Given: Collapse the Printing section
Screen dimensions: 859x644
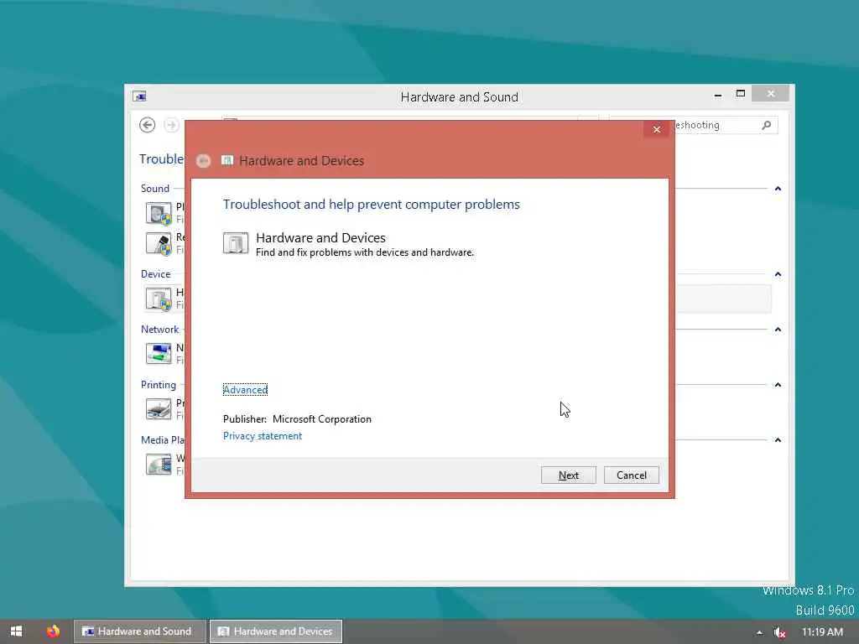Looking at the screenshot, I should 778,385.
